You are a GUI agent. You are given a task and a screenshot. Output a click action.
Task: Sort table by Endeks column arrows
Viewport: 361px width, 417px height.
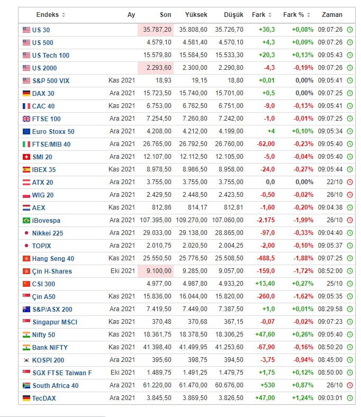(64, 15)
